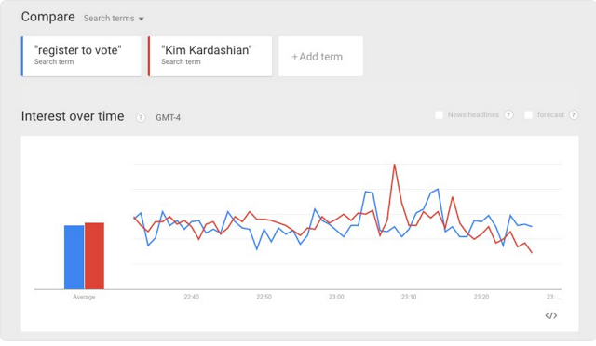The width and height of the screenshot is (596, 346).
Task: Click the Compare heading
Action: (x=47, y=17)
